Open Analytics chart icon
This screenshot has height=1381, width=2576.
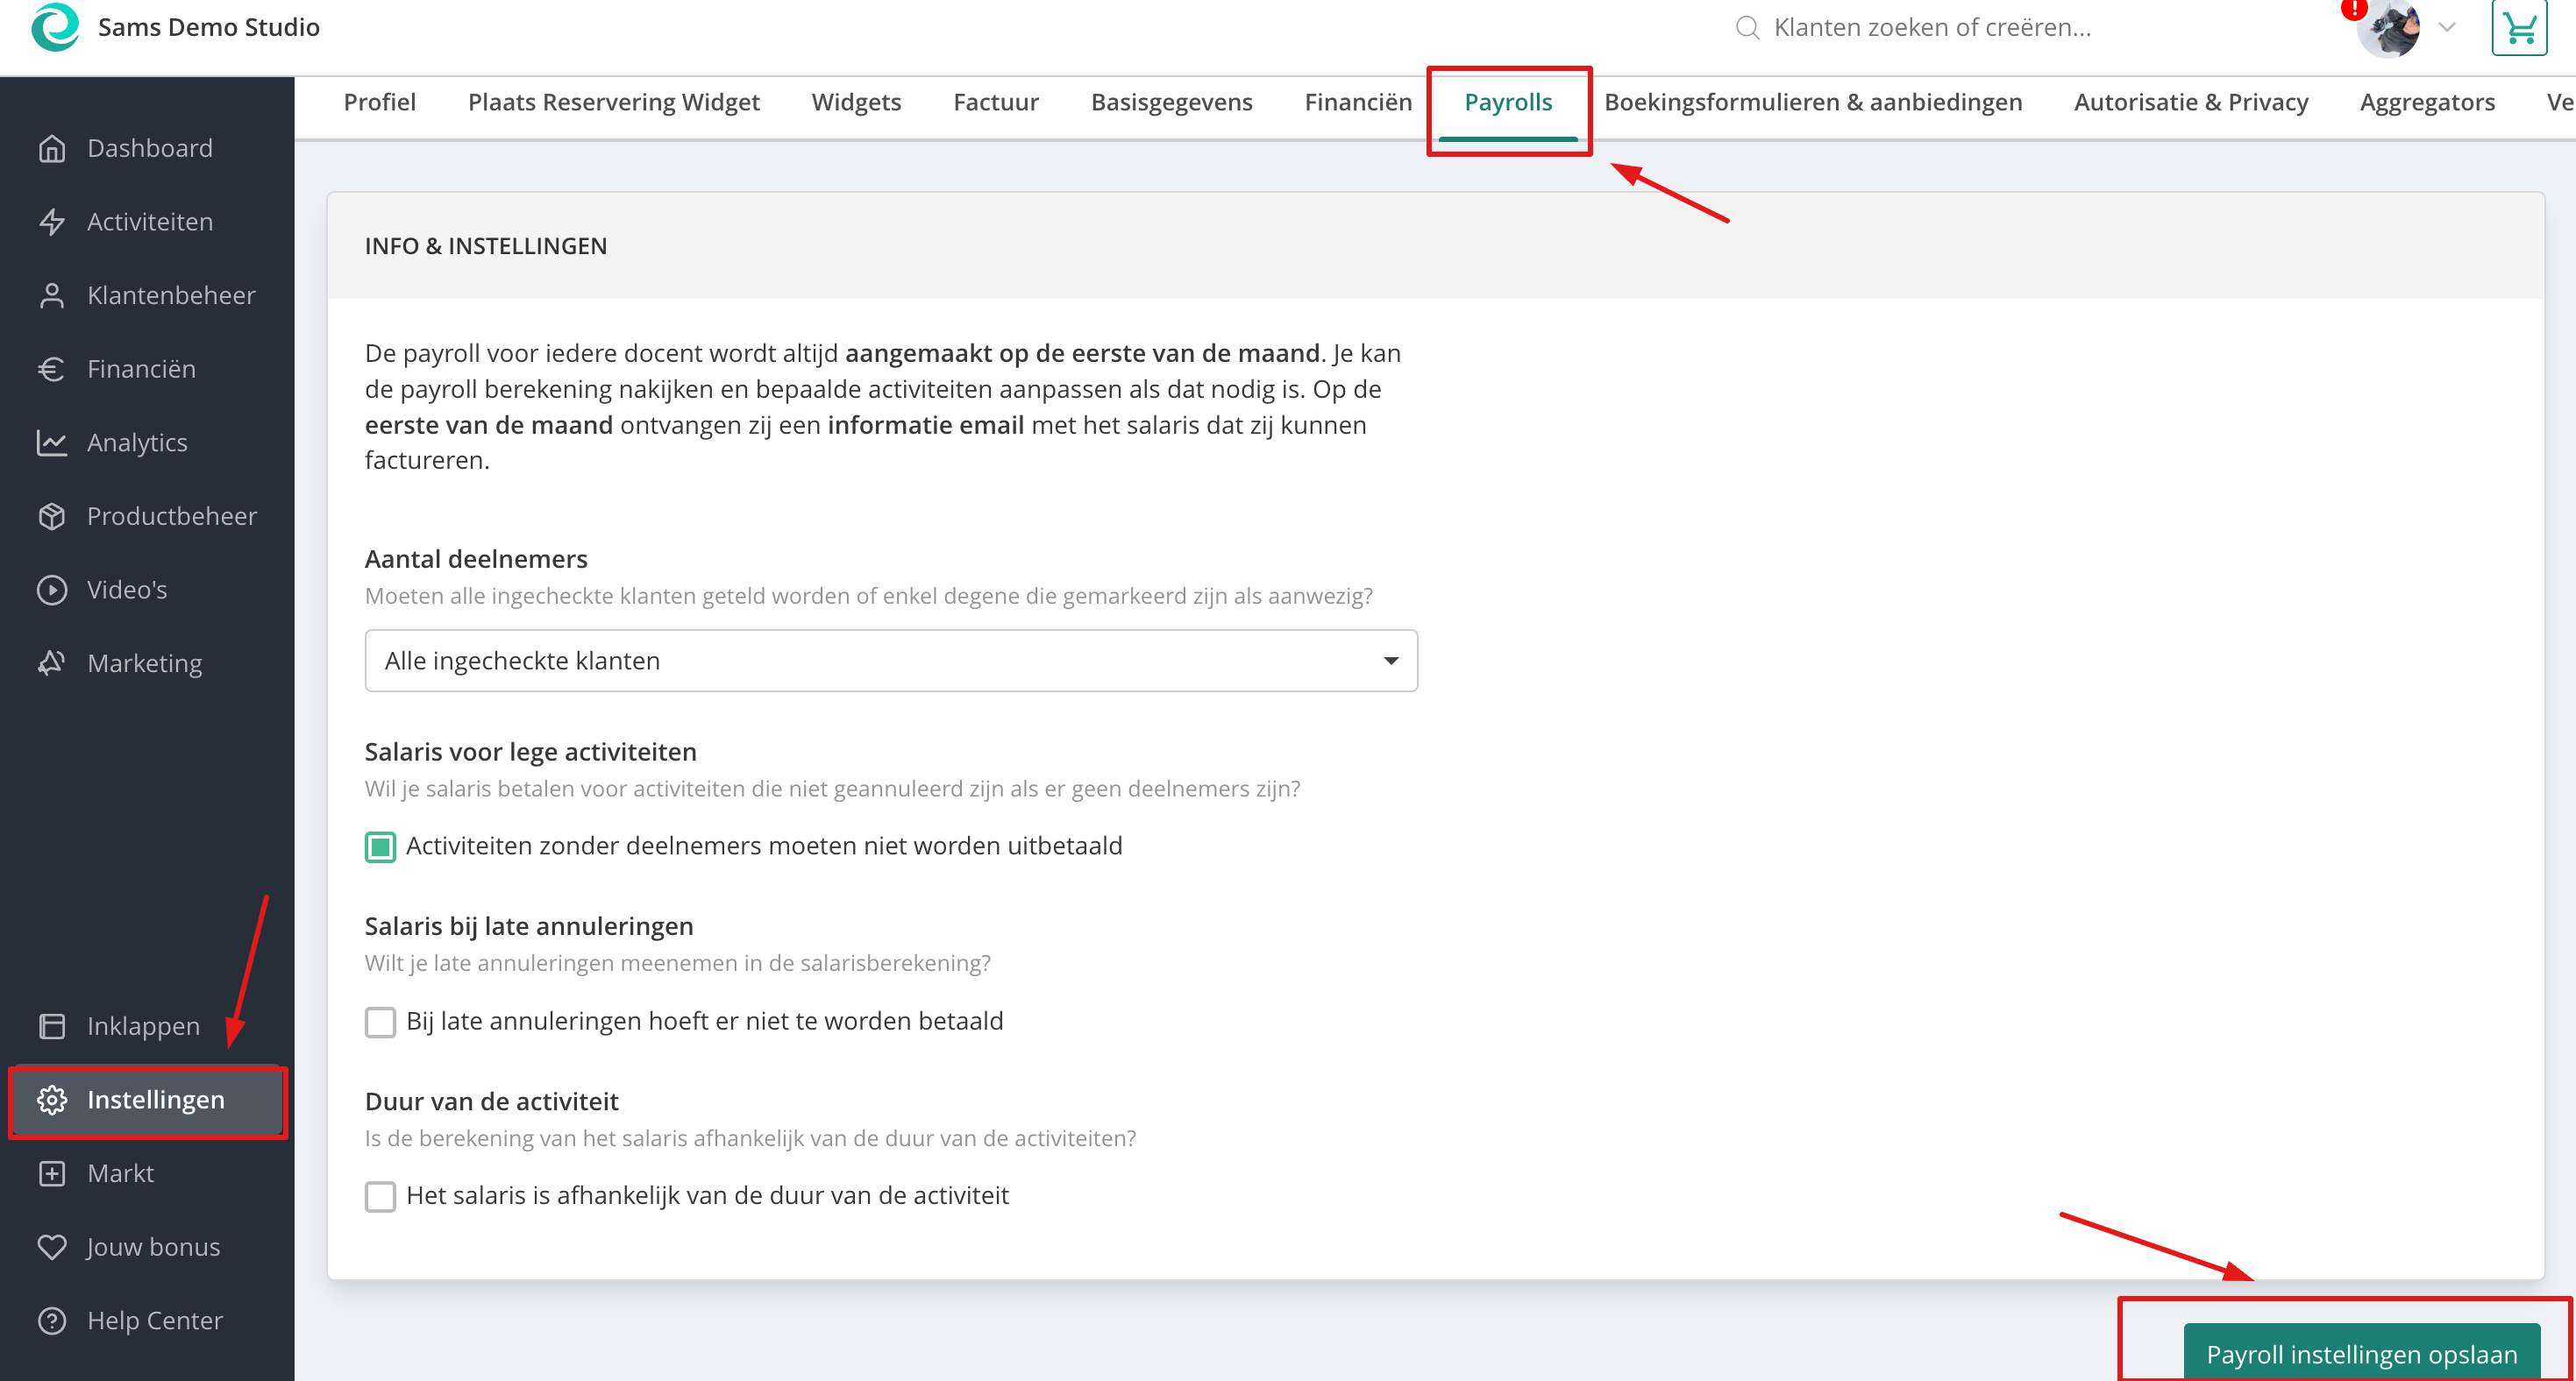pyautogui.click(x=52, y=443)
